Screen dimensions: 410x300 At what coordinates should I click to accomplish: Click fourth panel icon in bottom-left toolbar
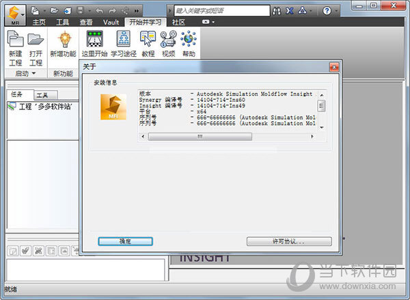[51, 251]
